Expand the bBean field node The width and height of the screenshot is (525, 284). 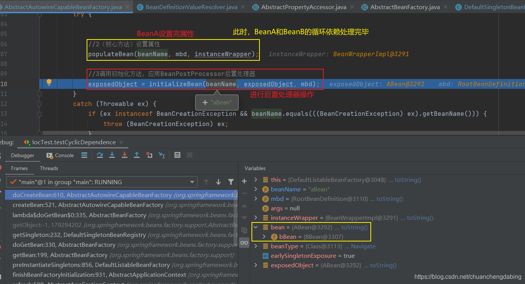(264, 237)
